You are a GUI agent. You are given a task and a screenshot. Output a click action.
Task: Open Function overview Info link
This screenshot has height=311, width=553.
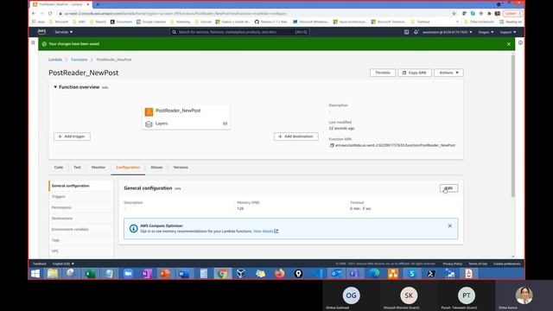tap(105, 87)
